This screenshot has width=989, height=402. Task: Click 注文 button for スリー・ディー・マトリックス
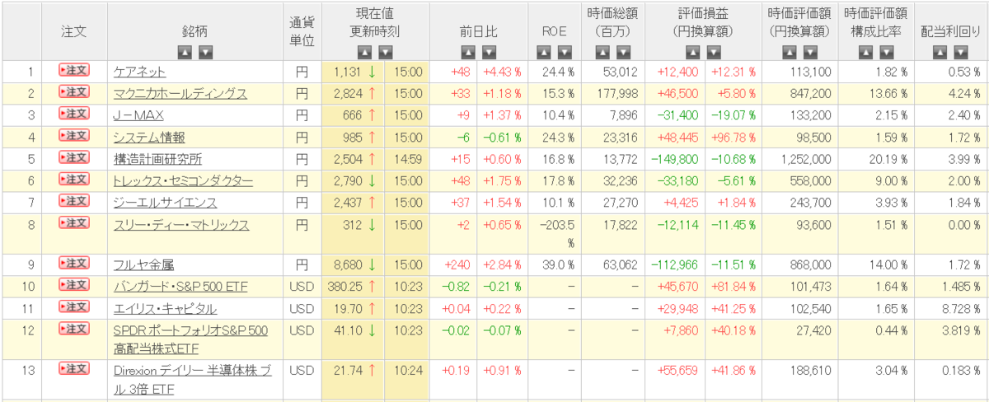click(x=73, y=224)
